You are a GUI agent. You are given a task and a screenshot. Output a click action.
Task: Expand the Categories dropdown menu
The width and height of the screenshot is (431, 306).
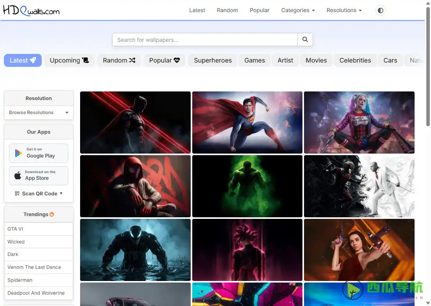click(x=298, y=10)
